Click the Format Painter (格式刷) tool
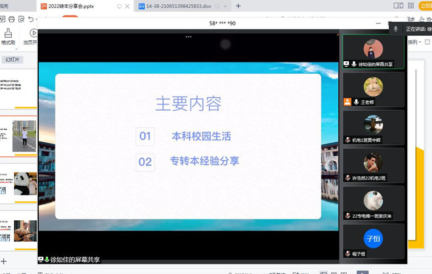The width and height of the screenshot is (432, 274). click(x=9, y=36)
